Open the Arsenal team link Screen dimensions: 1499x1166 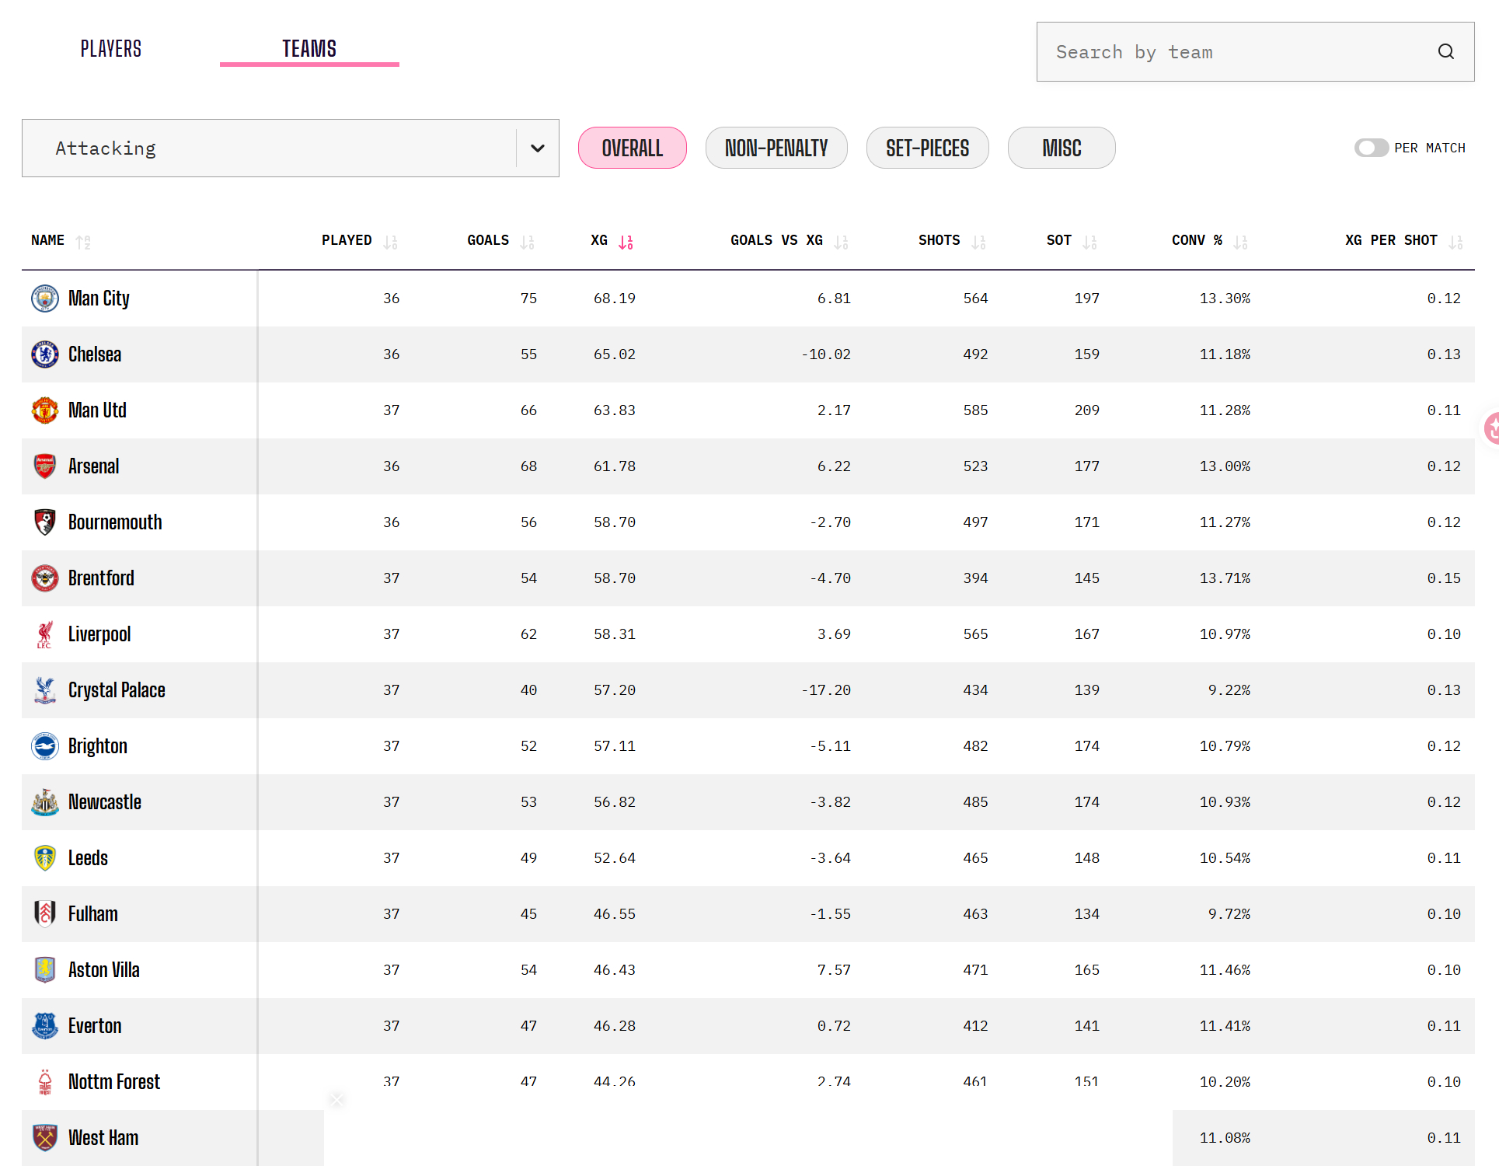tap(94, 466)
